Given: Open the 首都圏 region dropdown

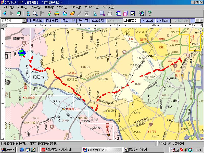Looking at the screenshot, I should click(x=24, y=20).
